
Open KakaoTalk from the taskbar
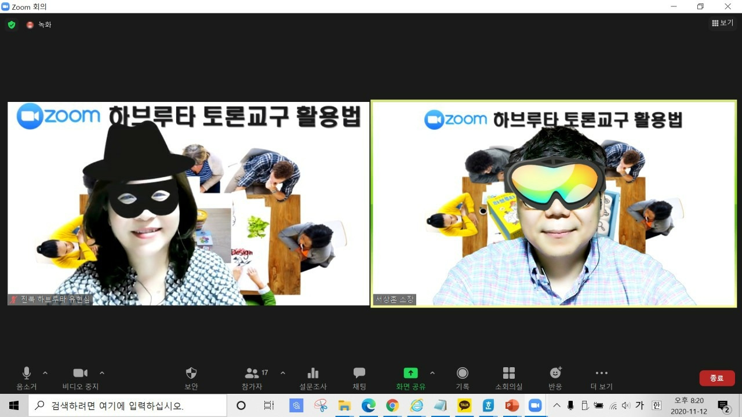[x=464, y=405]
